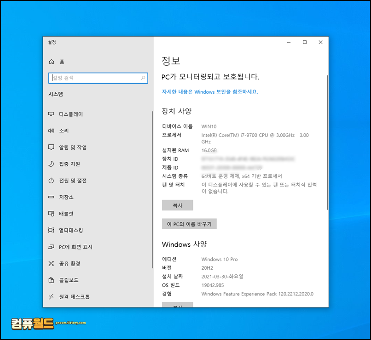Select the shared experiences icon

coord(51,264)
